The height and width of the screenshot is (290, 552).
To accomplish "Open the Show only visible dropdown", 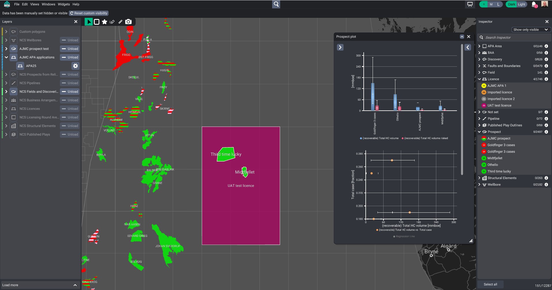I will click(530, 30).
